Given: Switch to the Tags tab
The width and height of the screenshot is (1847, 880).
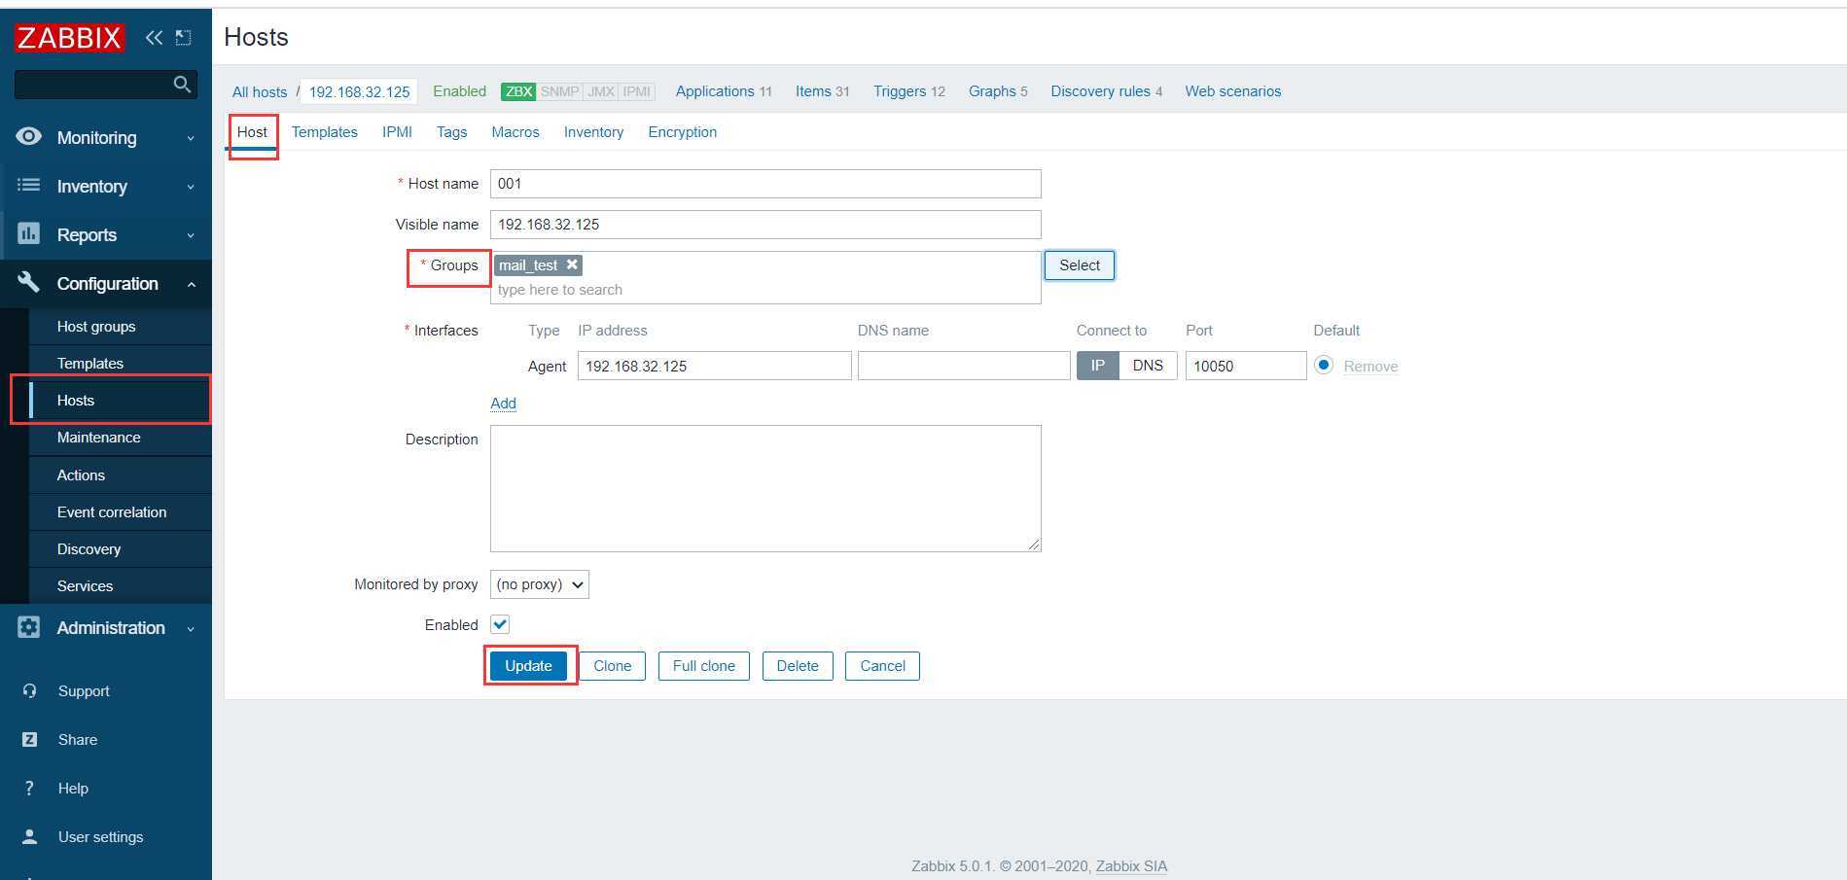Looking at the screenshot, I should (451, 132).
